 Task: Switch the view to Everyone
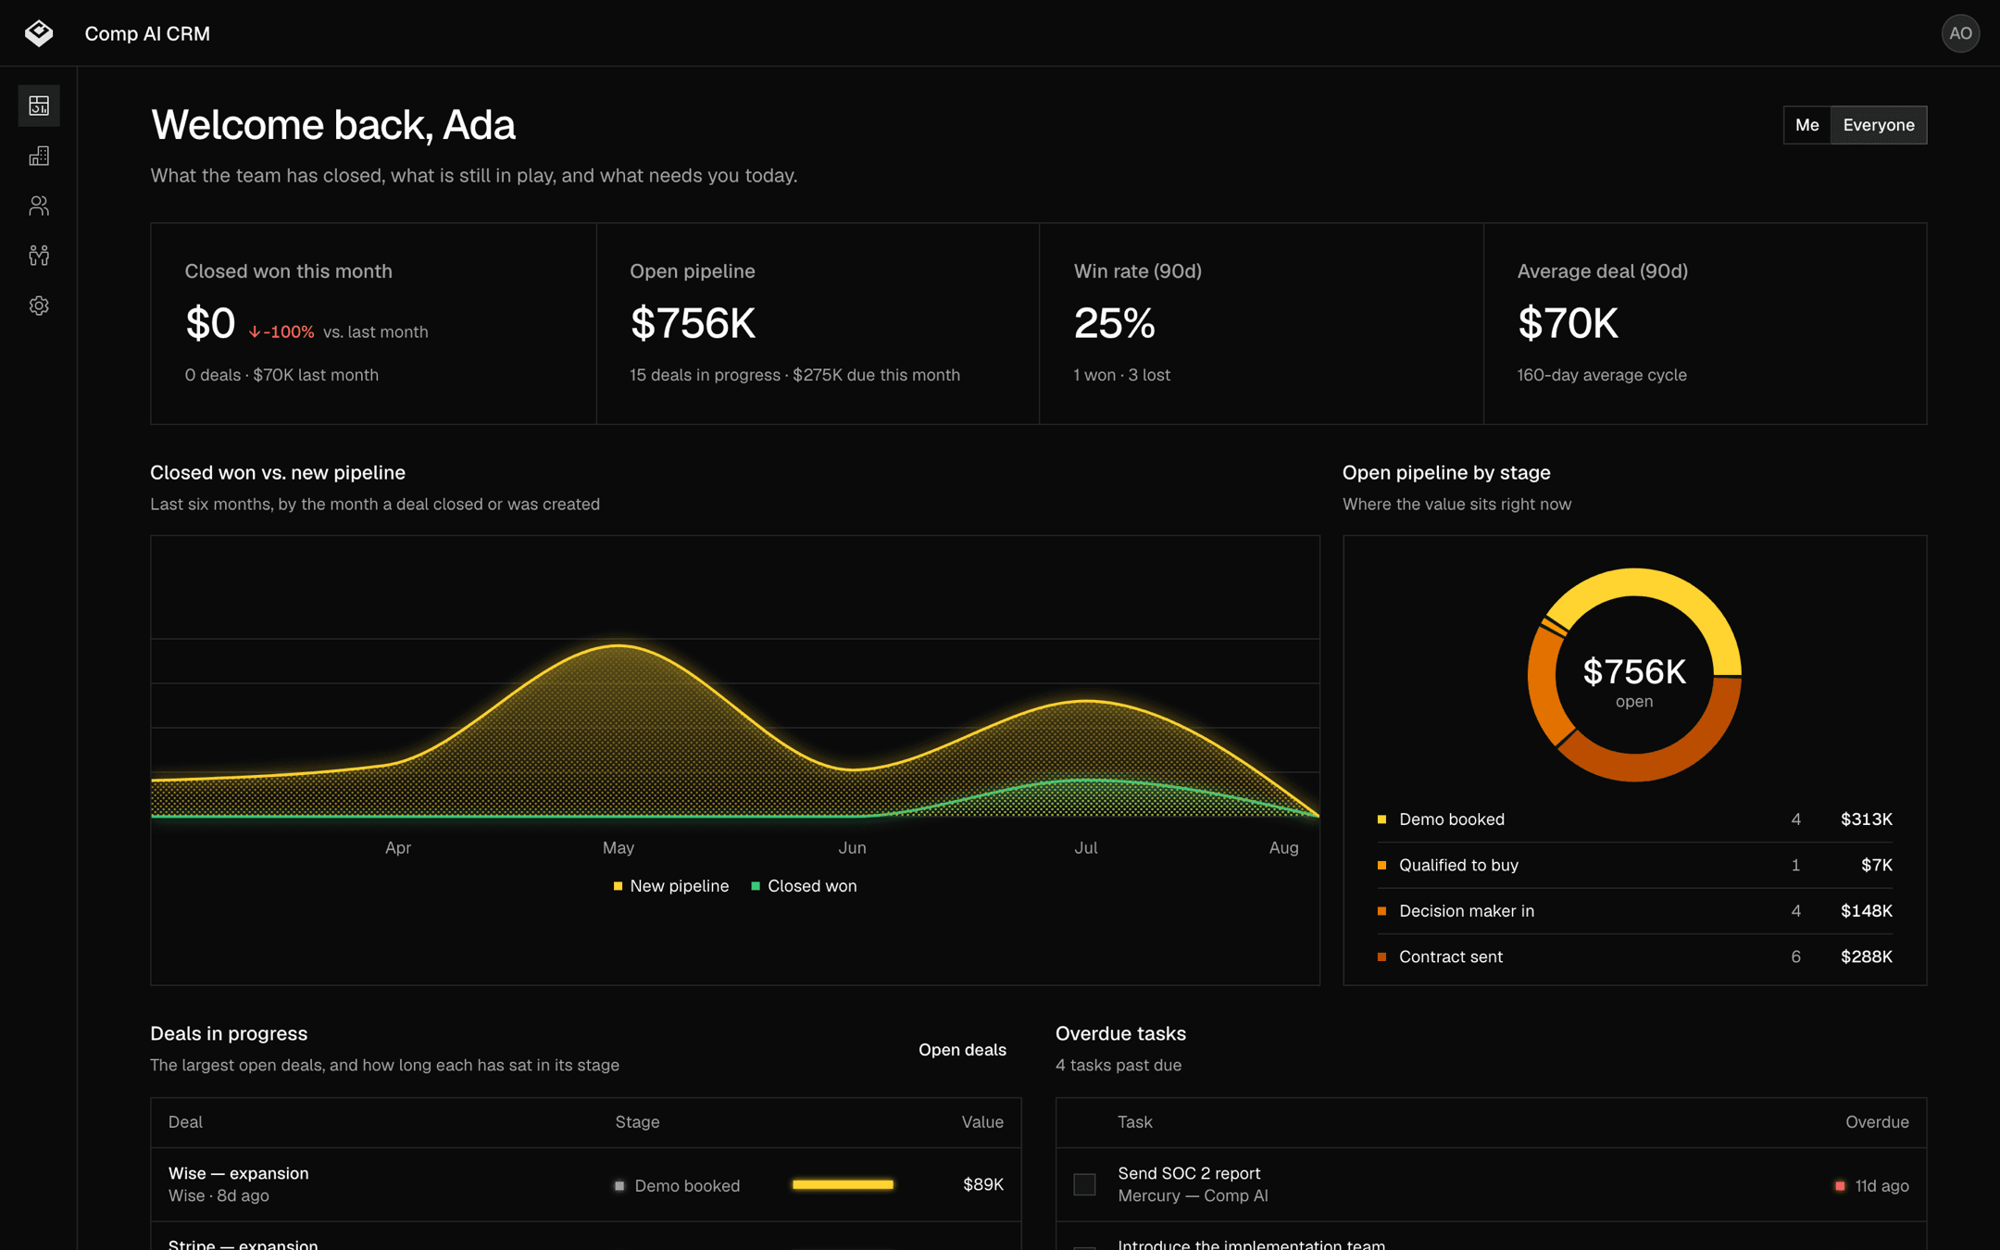[x=1879, y=125]
